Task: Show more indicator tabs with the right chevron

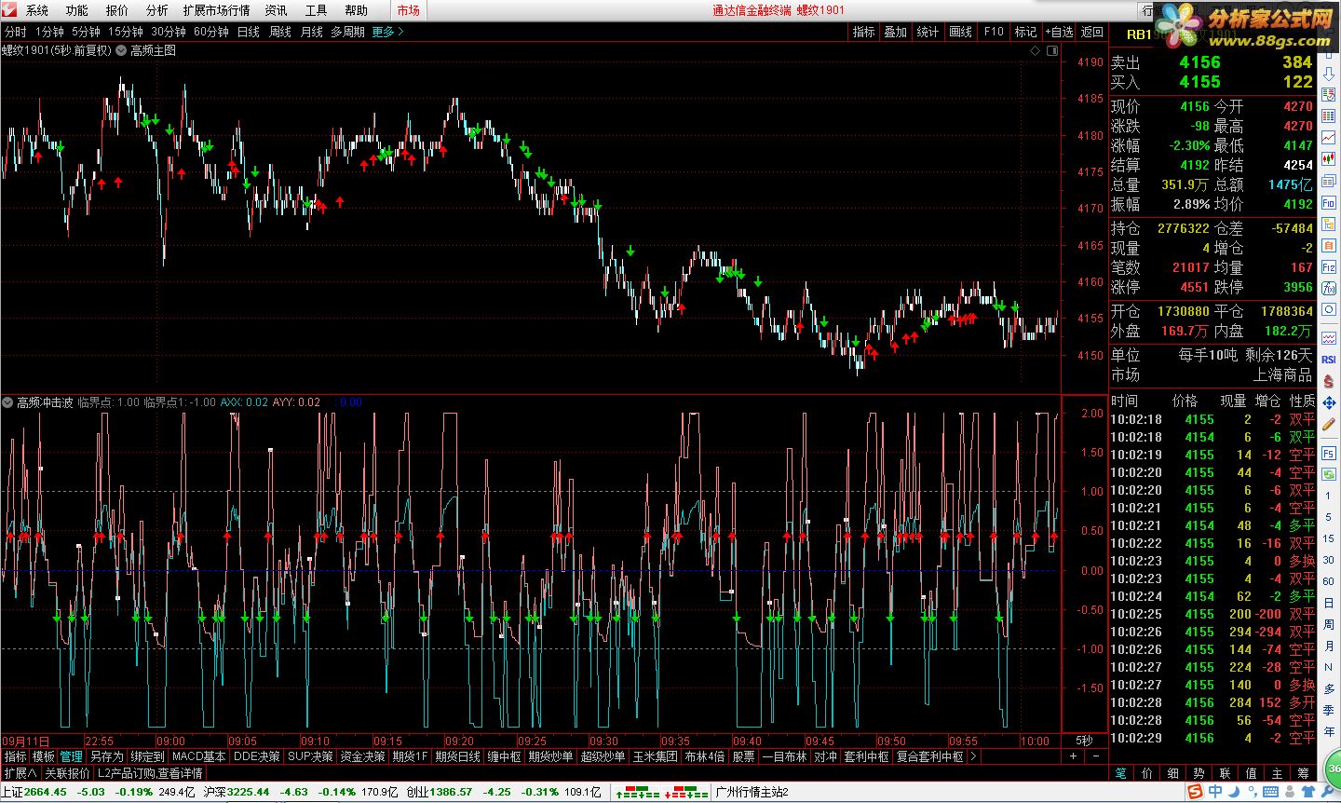Action: [974, 756]
